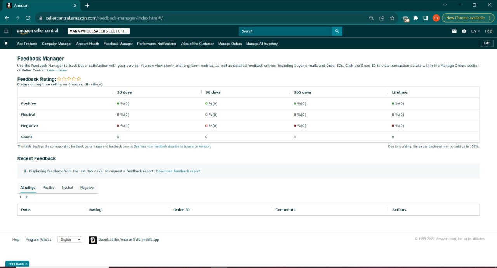Screen dimensions: 497x268
Task: Open Chrome's tab search chevron
Action: tap(445, 5)
